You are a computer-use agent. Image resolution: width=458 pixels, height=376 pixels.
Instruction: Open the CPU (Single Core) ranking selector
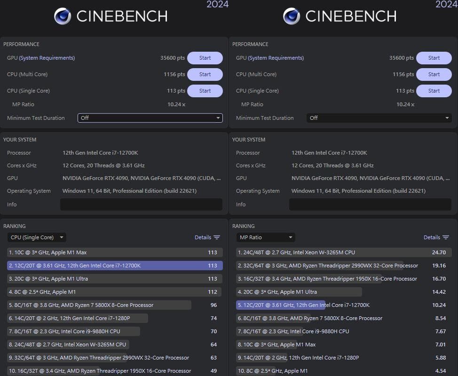[x=36, y=237]
